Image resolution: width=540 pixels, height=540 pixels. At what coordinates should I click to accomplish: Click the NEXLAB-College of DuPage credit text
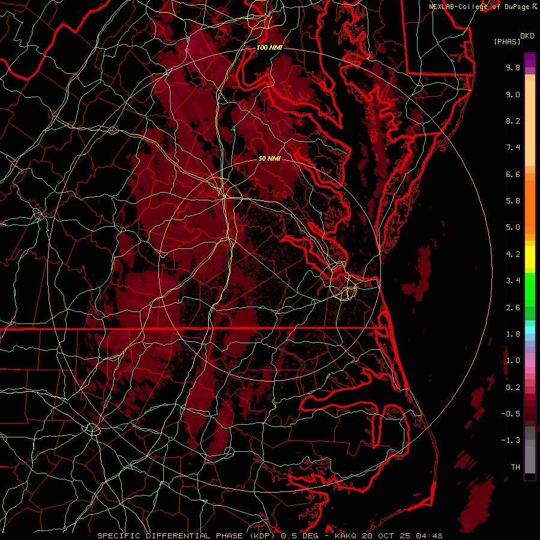tap(479, 7)
